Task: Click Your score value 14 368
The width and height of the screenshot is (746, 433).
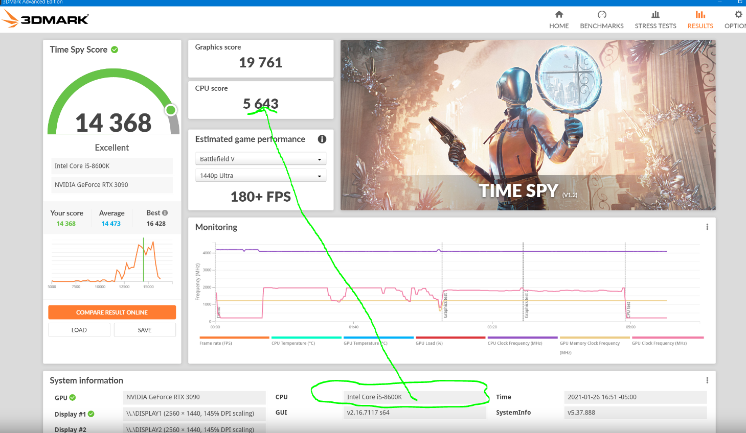Action: click(x=66, y=224)
